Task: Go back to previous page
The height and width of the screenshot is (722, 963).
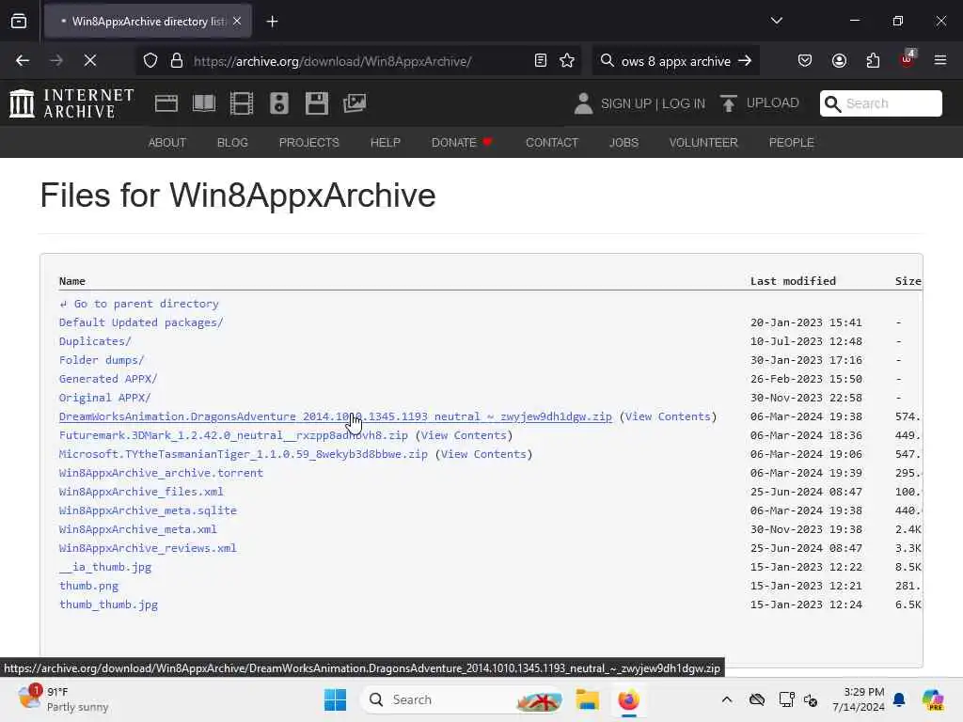Action: coord(23,60)
